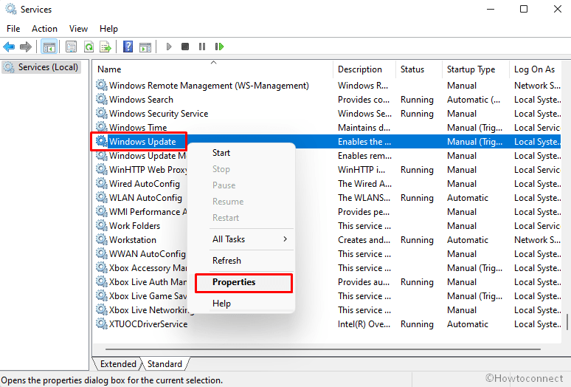The width and height of the screenshot is (571, 387).
Task: Switch to the Standard tab
Action: tap(165, 364)
